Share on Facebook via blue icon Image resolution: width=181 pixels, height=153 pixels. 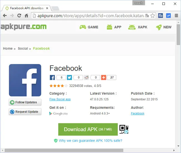[52, 77]
